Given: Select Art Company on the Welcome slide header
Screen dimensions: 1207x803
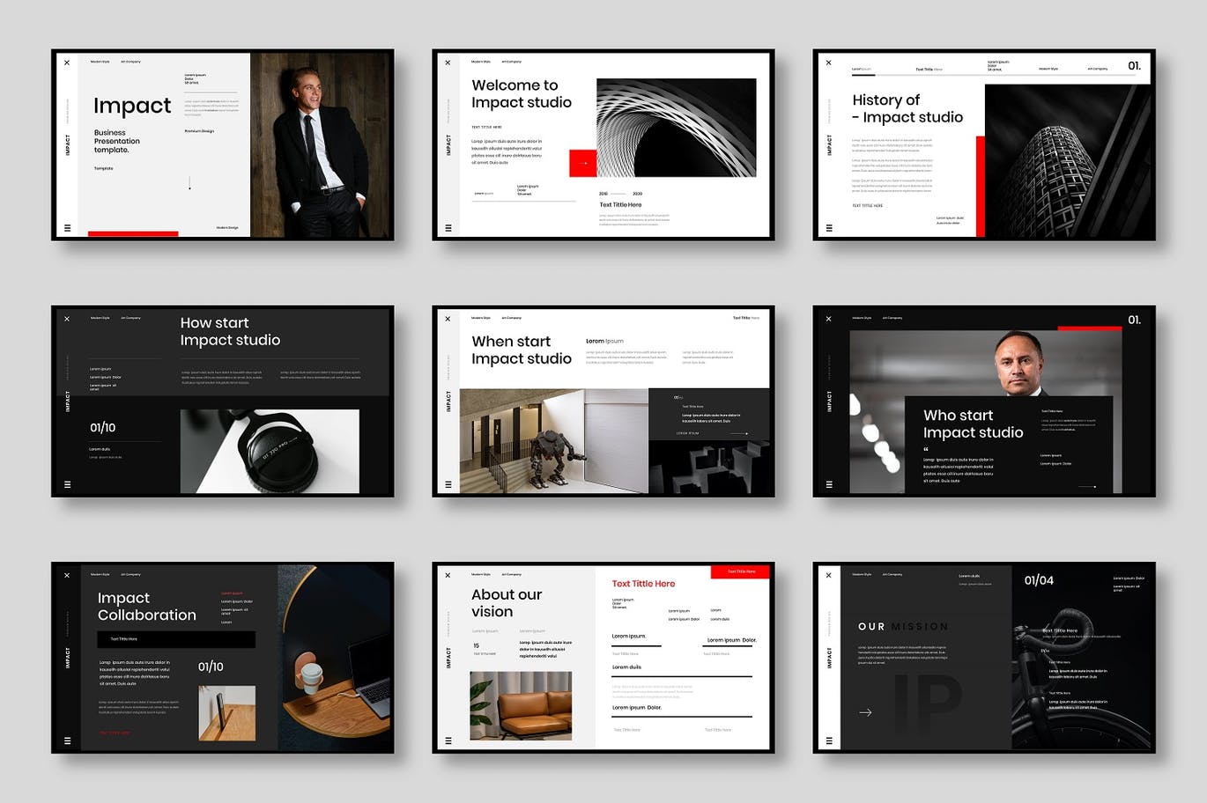Looking at the screenshot, I should tap(511, 62).
